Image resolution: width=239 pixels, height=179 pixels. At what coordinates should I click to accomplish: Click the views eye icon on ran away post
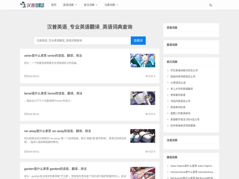(146, 151)
